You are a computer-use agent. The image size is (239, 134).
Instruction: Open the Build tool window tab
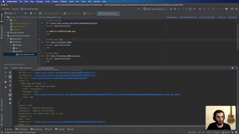pyautogui.click(x=71, y=129)
